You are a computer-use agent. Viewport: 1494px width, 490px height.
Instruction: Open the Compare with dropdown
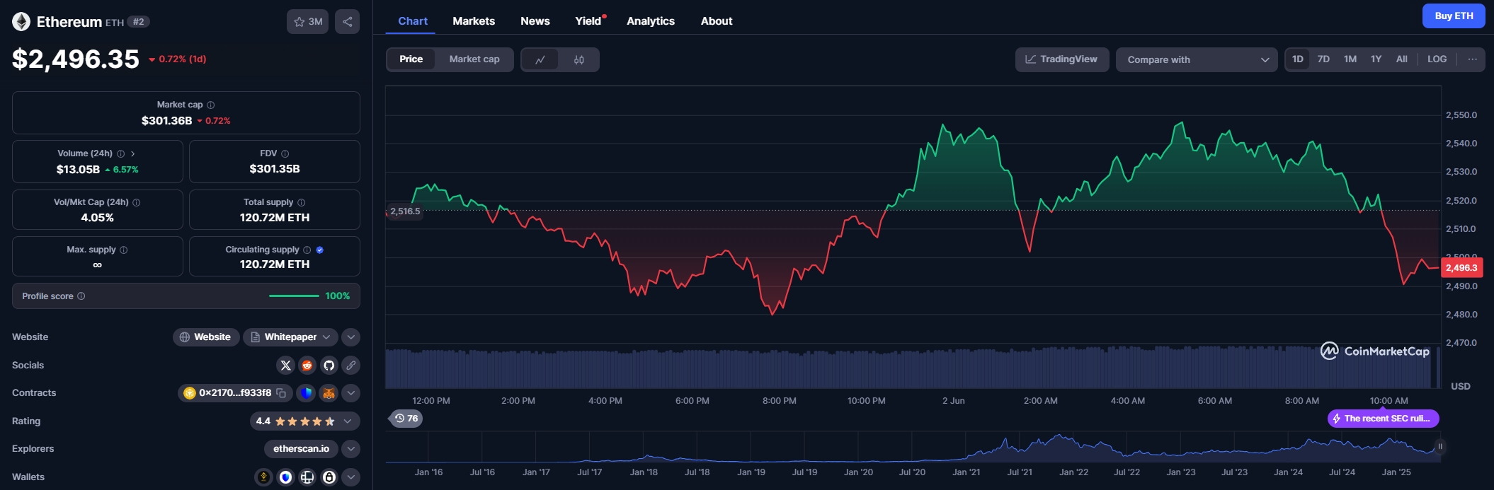(1197, 60)
